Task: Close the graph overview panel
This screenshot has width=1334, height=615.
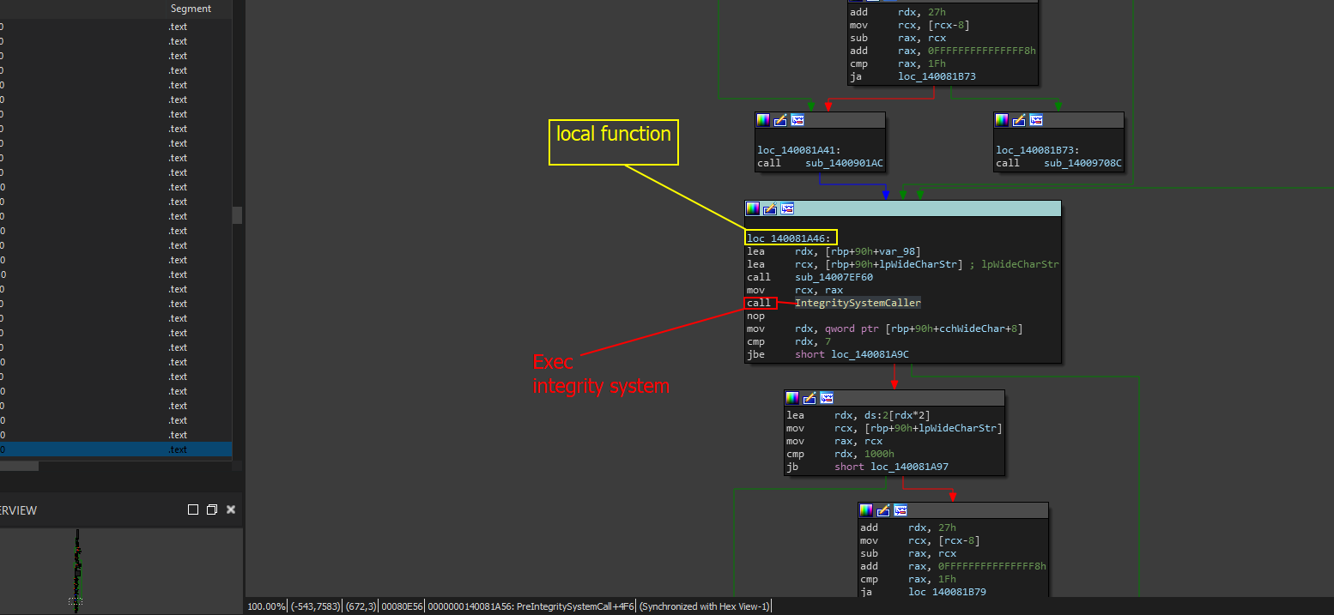Action: [x=231, y=509]
